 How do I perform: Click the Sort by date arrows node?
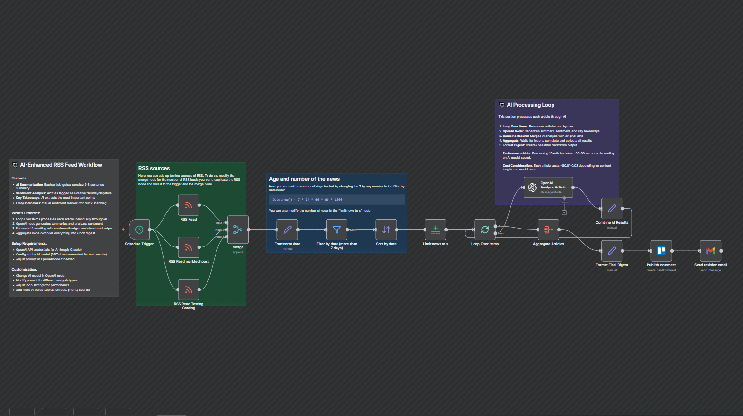[386, 230]
